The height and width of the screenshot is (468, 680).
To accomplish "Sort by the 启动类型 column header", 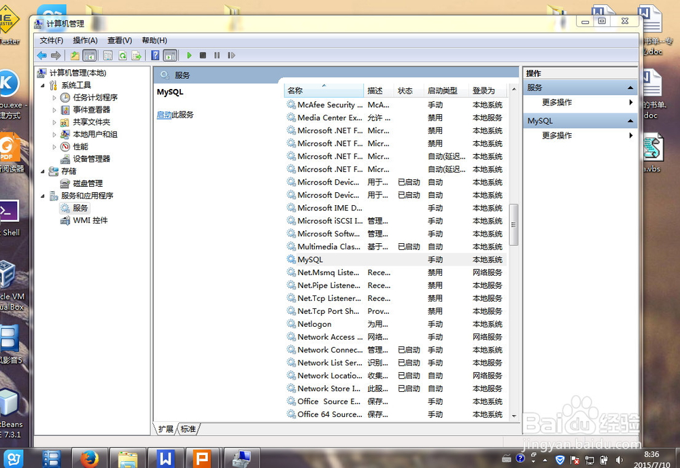I will point(446,90).
